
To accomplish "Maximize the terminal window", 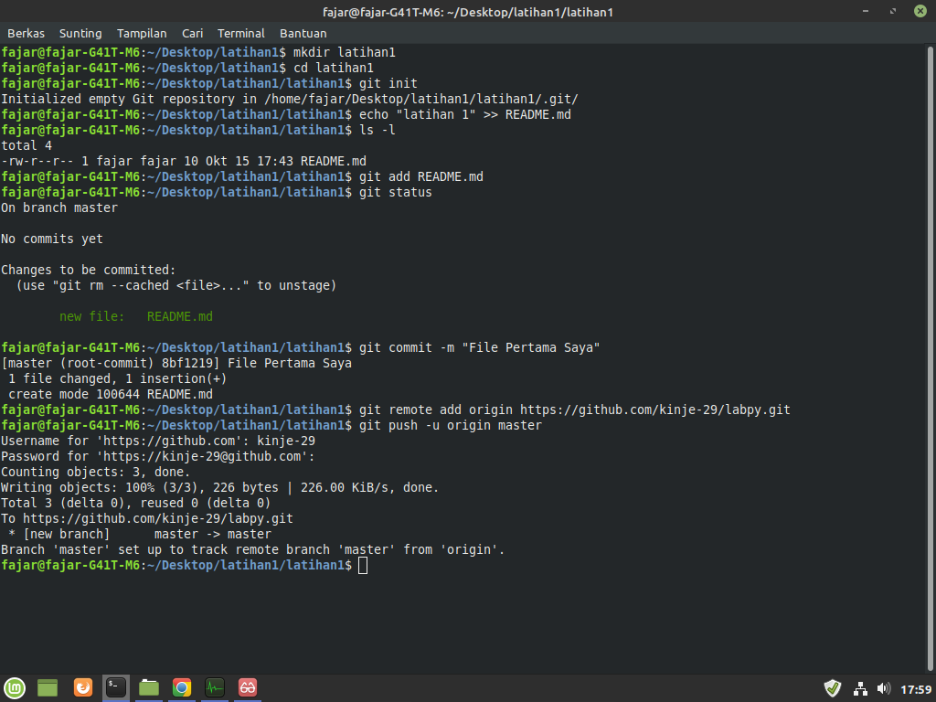I will click(x=893, y=11).
